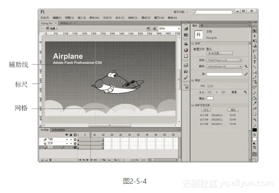Image resolution: width=279 pixels, height=193 pixels.
Task: Click the timeline play button
Action: click(x=87, y=160)
